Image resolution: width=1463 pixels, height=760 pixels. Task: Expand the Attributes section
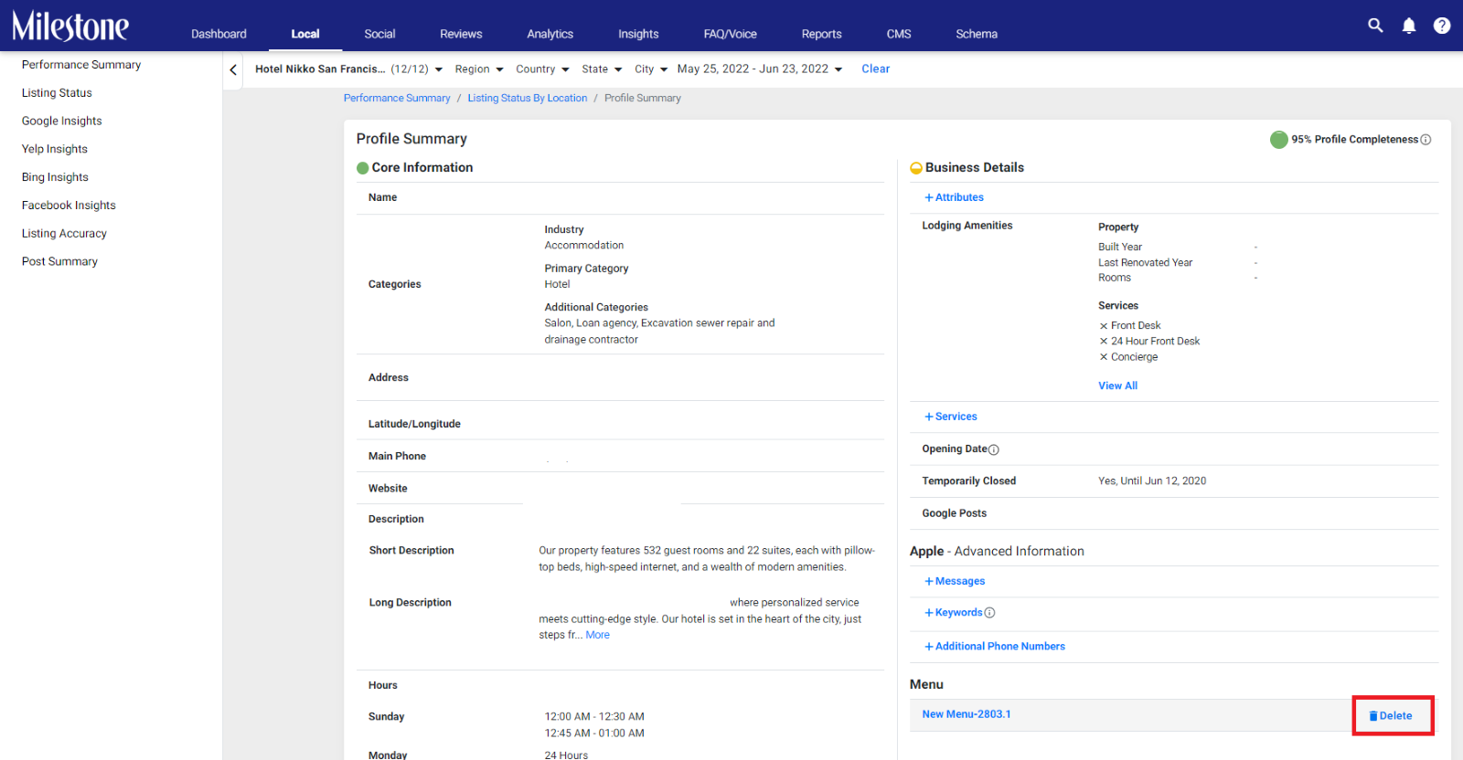click(954, 197)
